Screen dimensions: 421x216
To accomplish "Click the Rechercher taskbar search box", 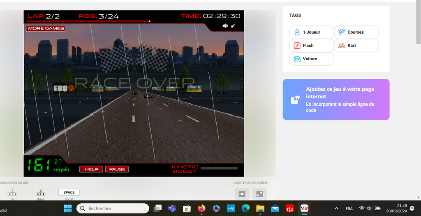I will pos(113,208).
